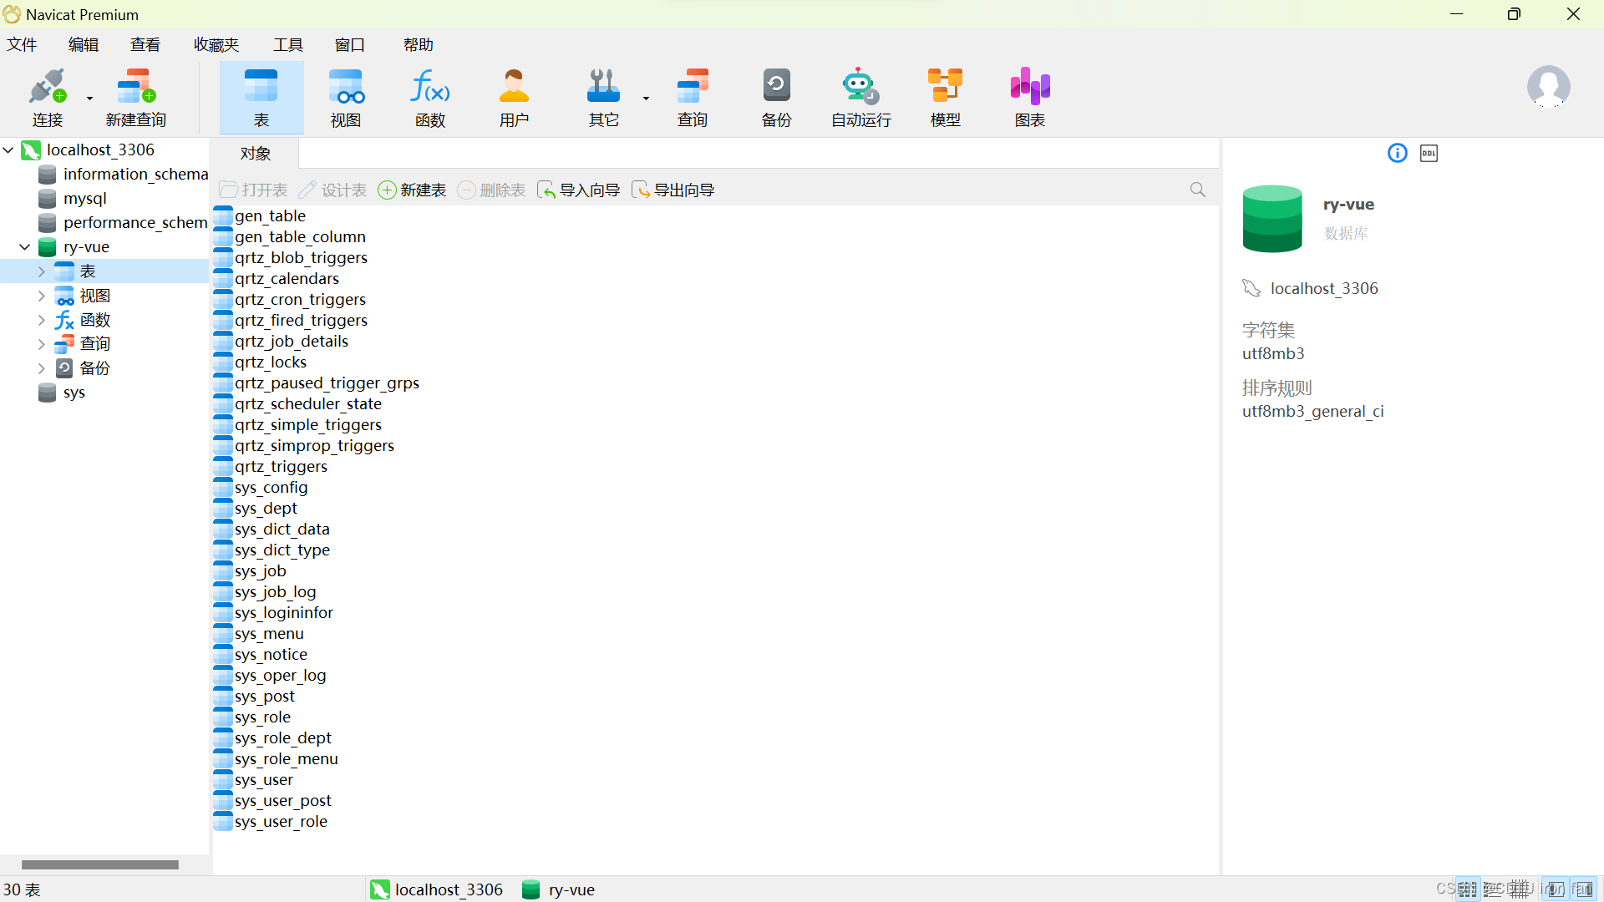Screen dimensions: 1604x902
Task: Select the sys_user table
Action: click(x=264, y=780)
